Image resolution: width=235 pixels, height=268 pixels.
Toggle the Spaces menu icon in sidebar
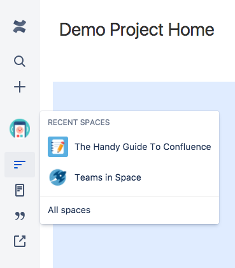point(20,165)
